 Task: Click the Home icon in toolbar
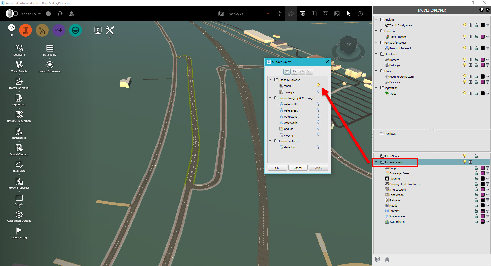(x=12, y=28)
